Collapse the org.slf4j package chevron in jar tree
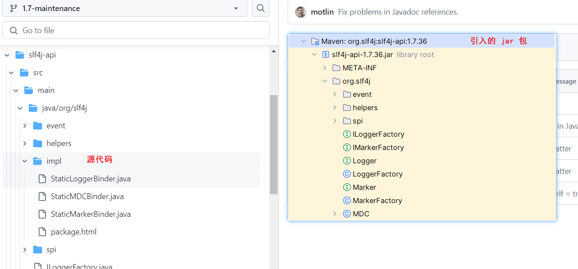578x269 pixels. click(x=324, y=81)
